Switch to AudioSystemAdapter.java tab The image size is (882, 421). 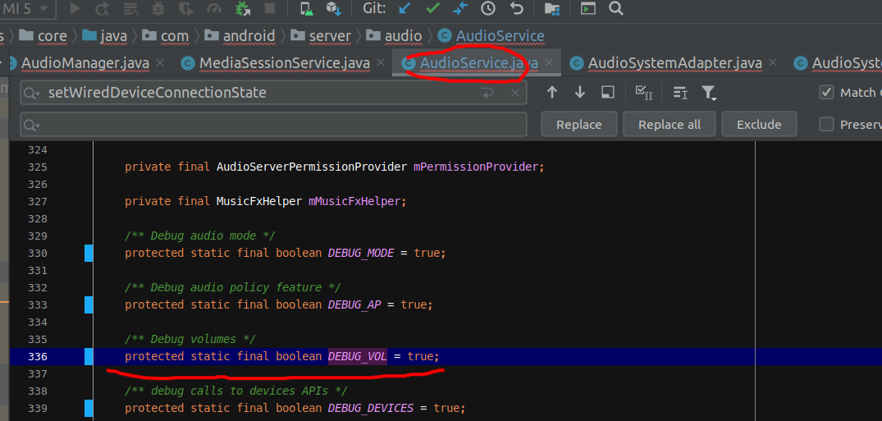click(674, 63)
